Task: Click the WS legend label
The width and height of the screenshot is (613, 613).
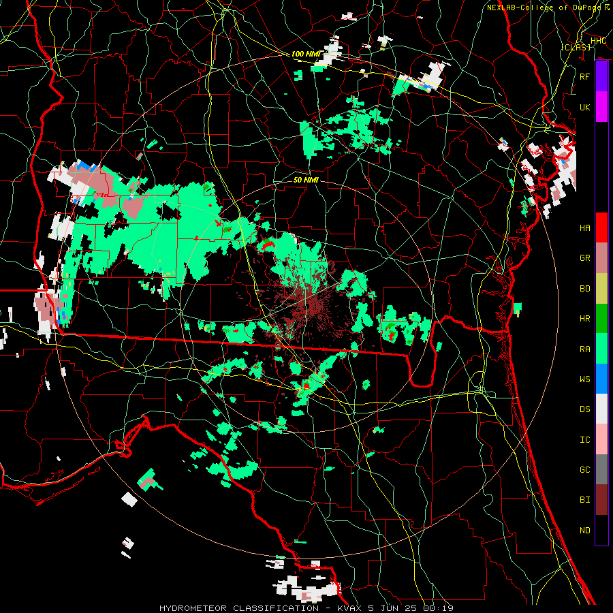Action: (585, 379)
